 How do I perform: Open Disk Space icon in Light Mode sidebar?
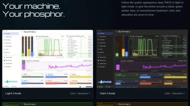4,67
